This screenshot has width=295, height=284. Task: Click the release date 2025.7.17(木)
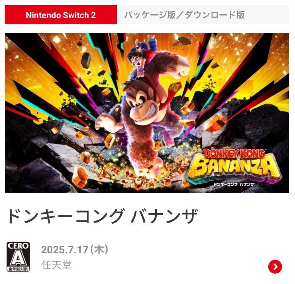pos(75,250)
